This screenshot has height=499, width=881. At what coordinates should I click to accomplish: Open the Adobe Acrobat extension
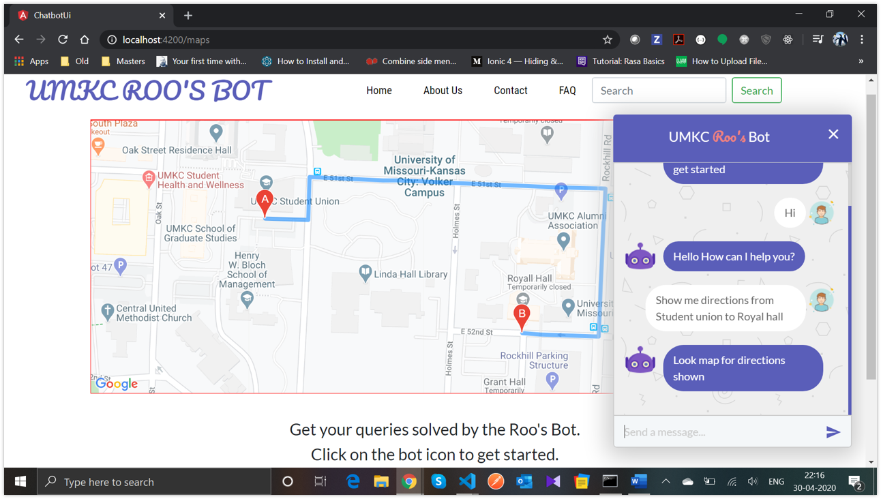point(678,40)
